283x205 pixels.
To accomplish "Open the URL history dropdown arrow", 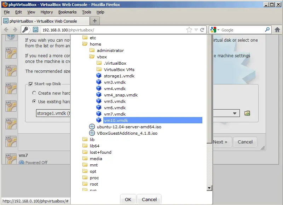I will pos(196,30).
